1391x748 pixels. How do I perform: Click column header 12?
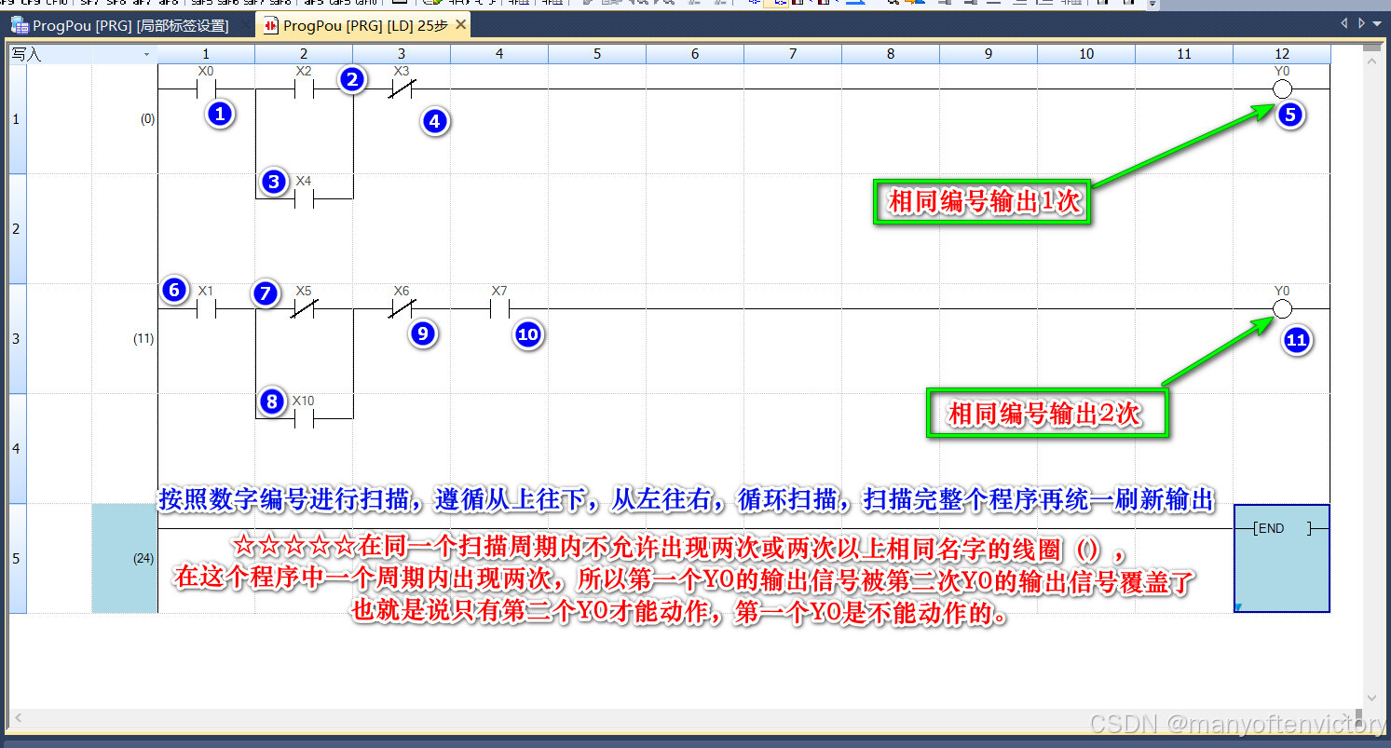1282,54
